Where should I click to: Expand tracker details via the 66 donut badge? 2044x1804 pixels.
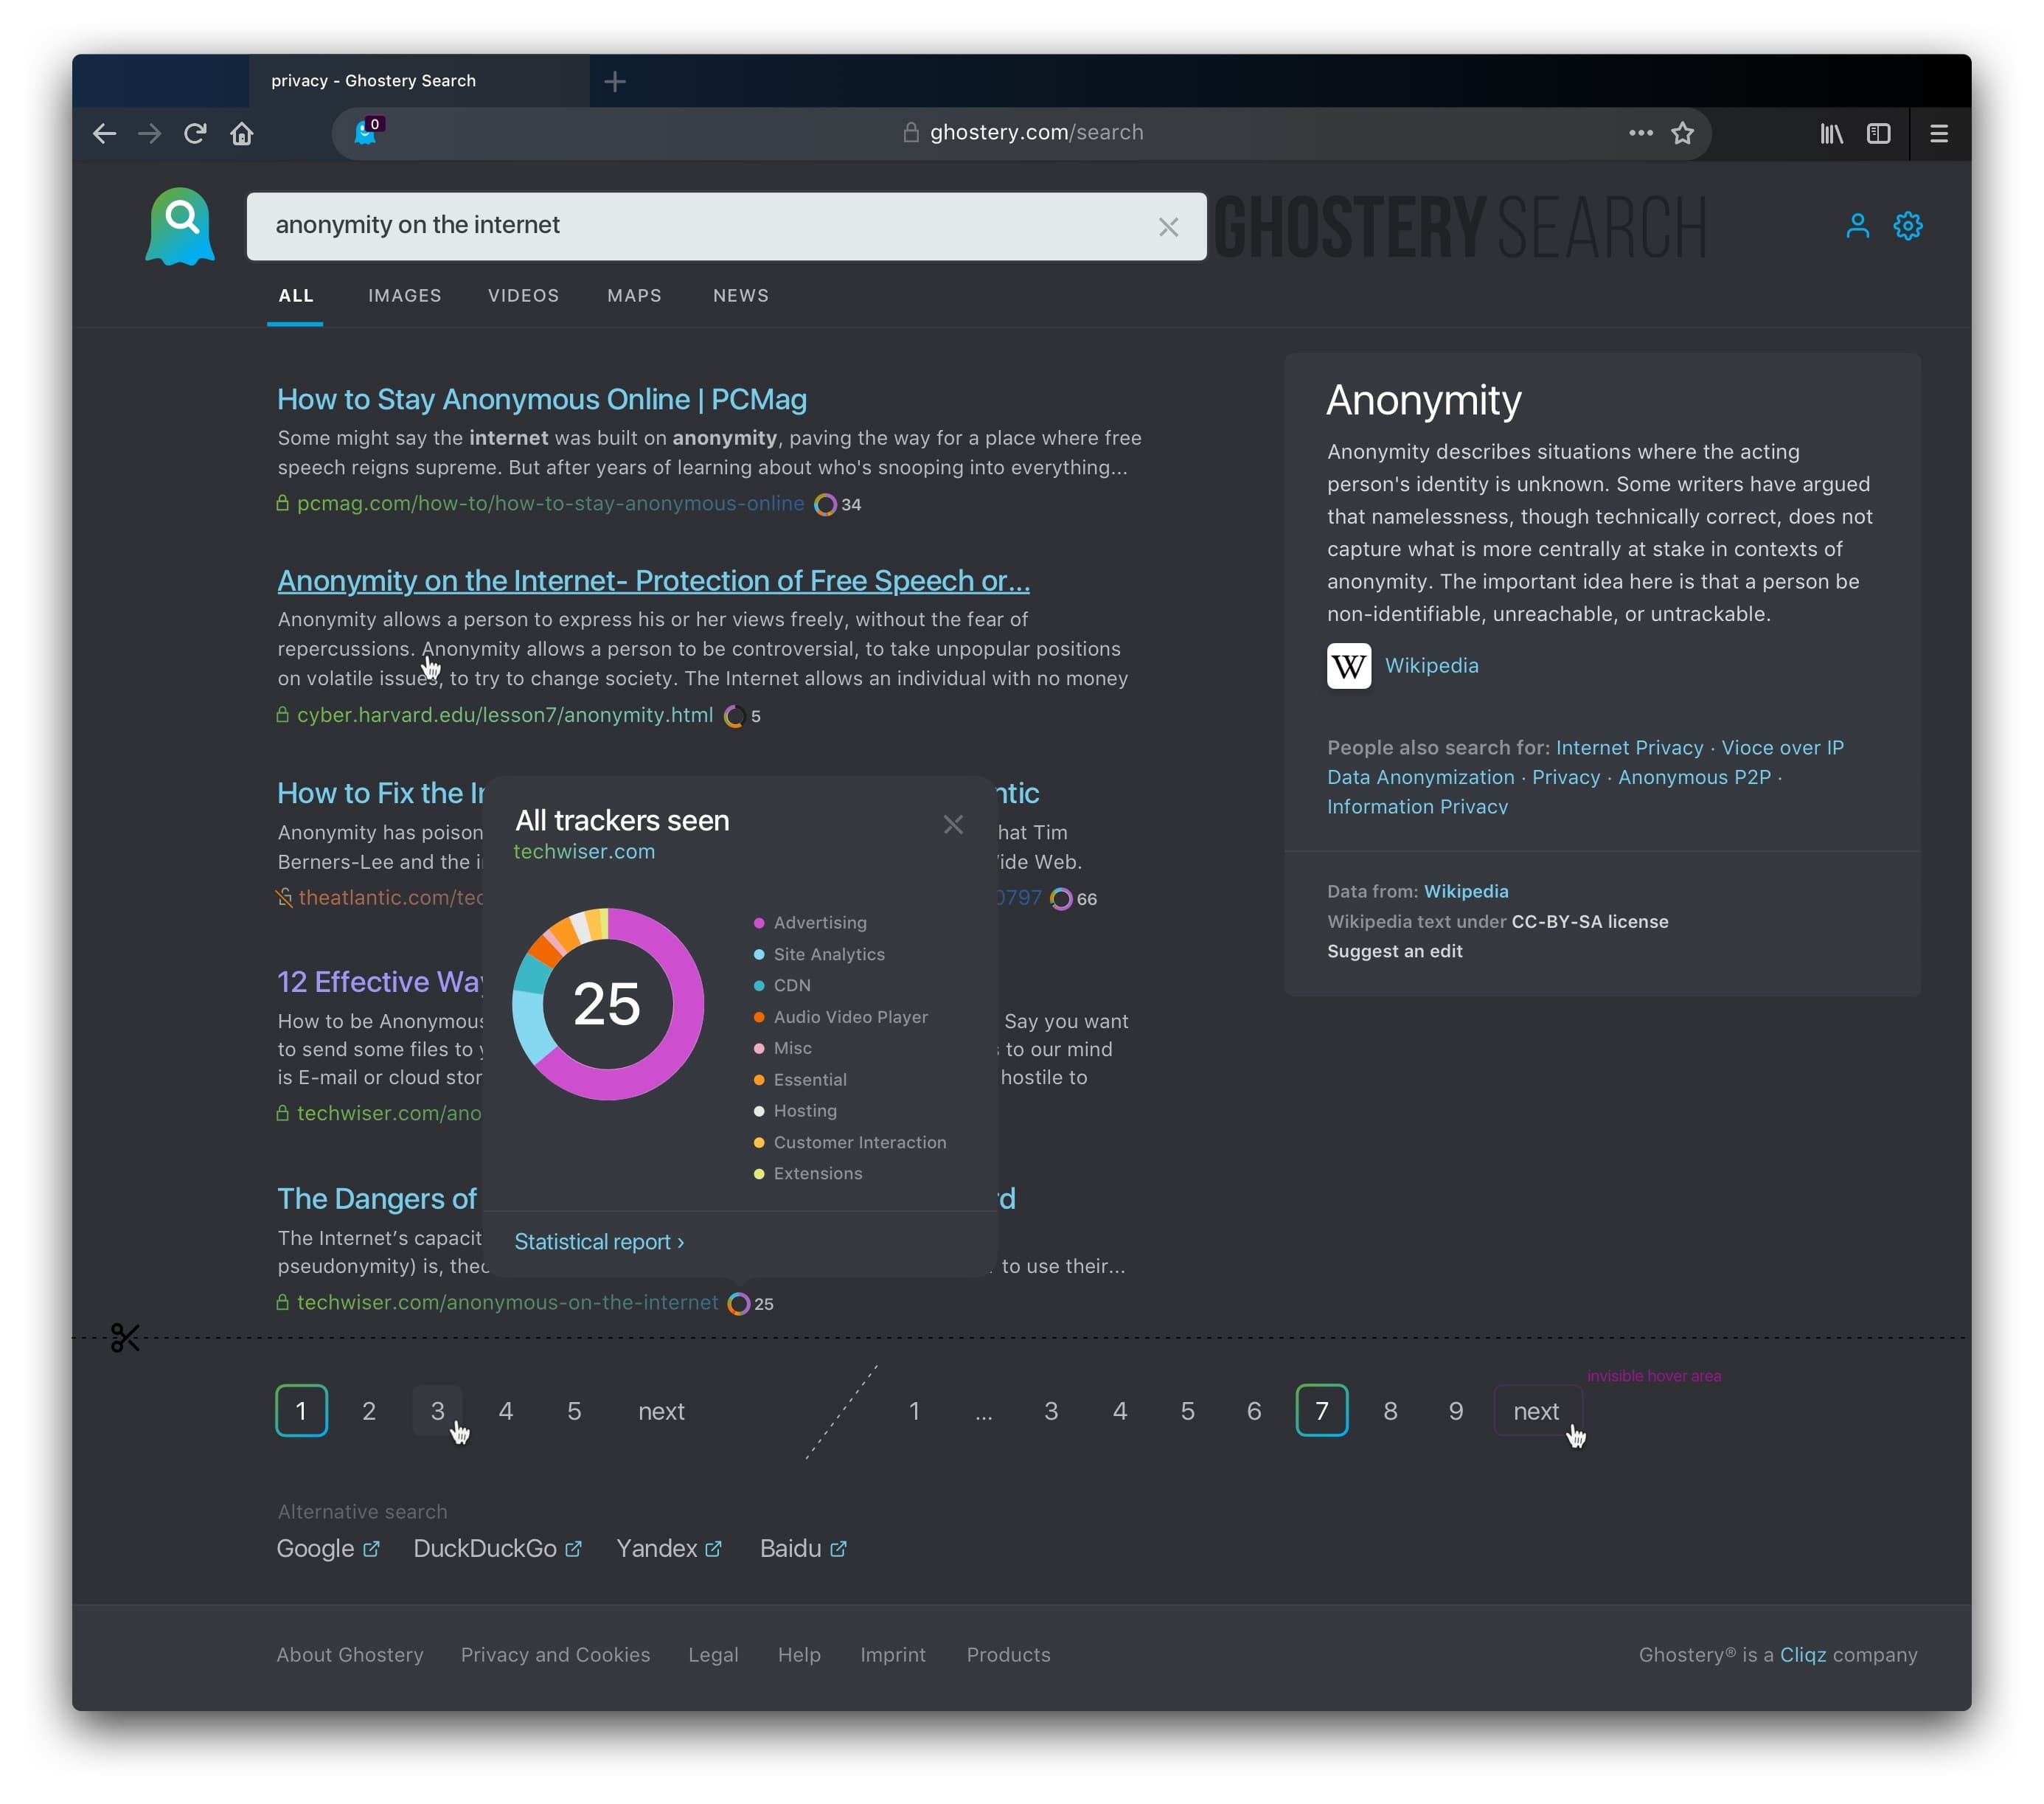[x=1061, y=898]
